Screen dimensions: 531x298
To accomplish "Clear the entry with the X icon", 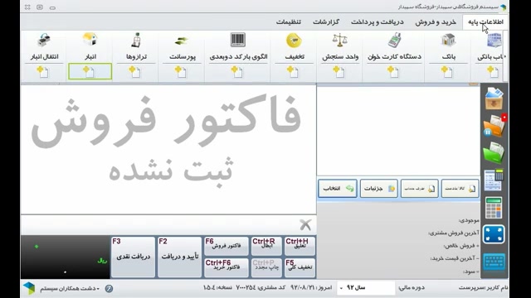I will pos(305,224).
